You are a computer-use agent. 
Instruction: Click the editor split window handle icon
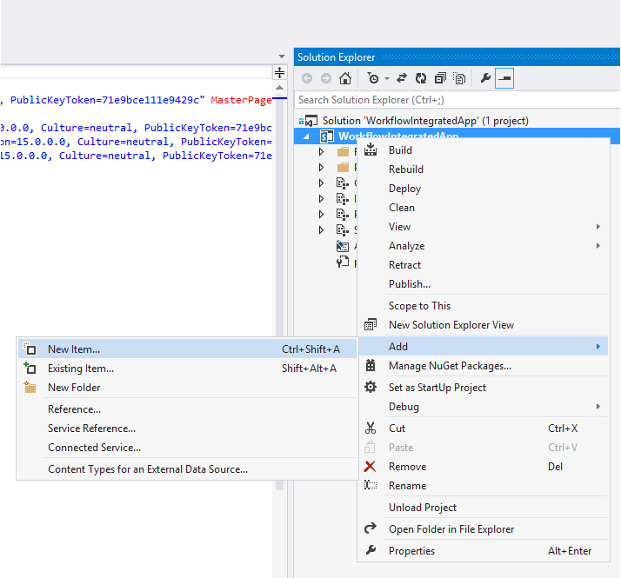[279, 73]
